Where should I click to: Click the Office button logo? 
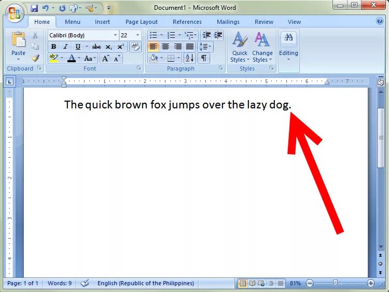(14, 13)
